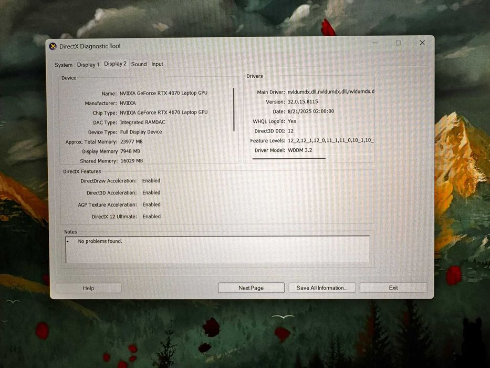This screenshot has width=490, height=368.
Task: Click DirectX 12 Ultimate Enabled value
Action: (x=152, y=216)
